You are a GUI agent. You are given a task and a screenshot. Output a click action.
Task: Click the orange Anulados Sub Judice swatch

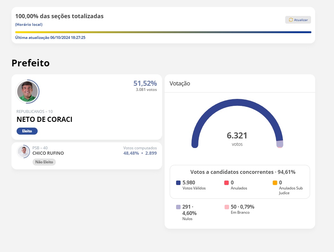[275, 183]
